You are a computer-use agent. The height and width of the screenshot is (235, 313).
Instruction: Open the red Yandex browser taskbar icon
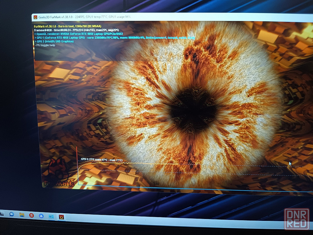(x=31, y=216)
